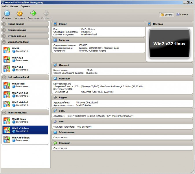Collapse the win.mshome.local group
The width and height of the screenshot is (195, 174).
coord(4,42)
